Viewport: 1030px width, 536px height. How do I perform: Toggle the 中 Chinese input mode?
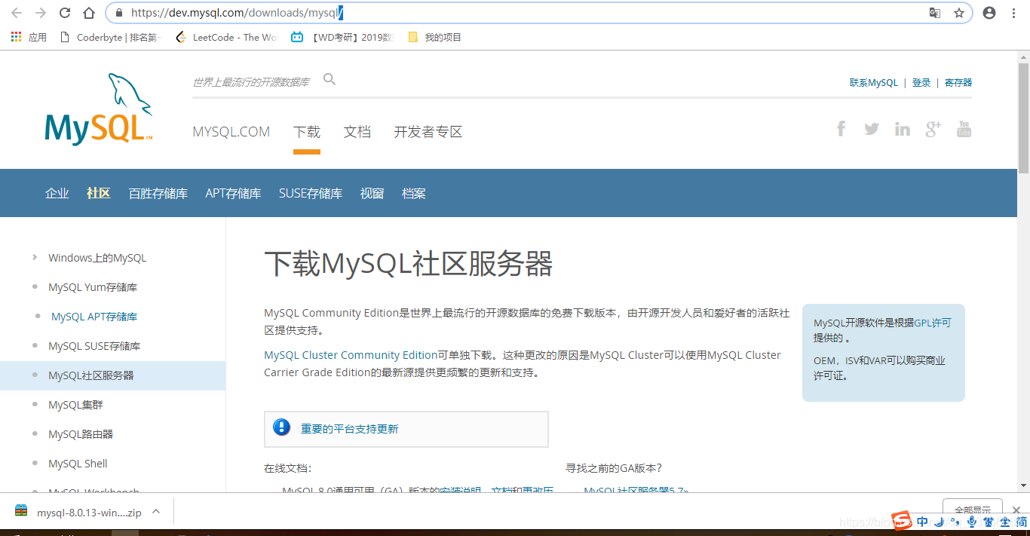[x=922, y=521]
